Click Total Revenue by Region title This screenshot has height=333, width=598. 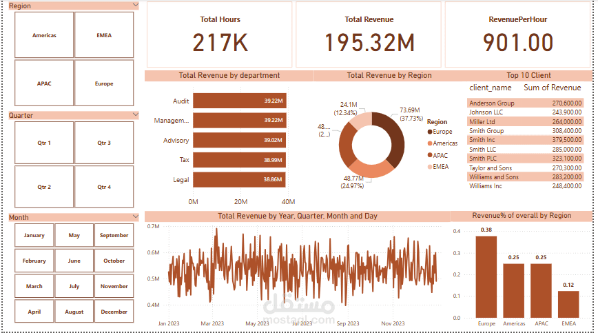tap(389, 76)
